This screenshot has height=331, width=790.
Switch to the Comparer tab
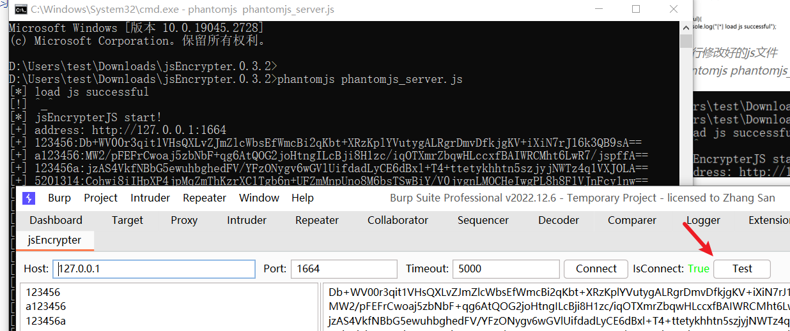pos(631,220)
